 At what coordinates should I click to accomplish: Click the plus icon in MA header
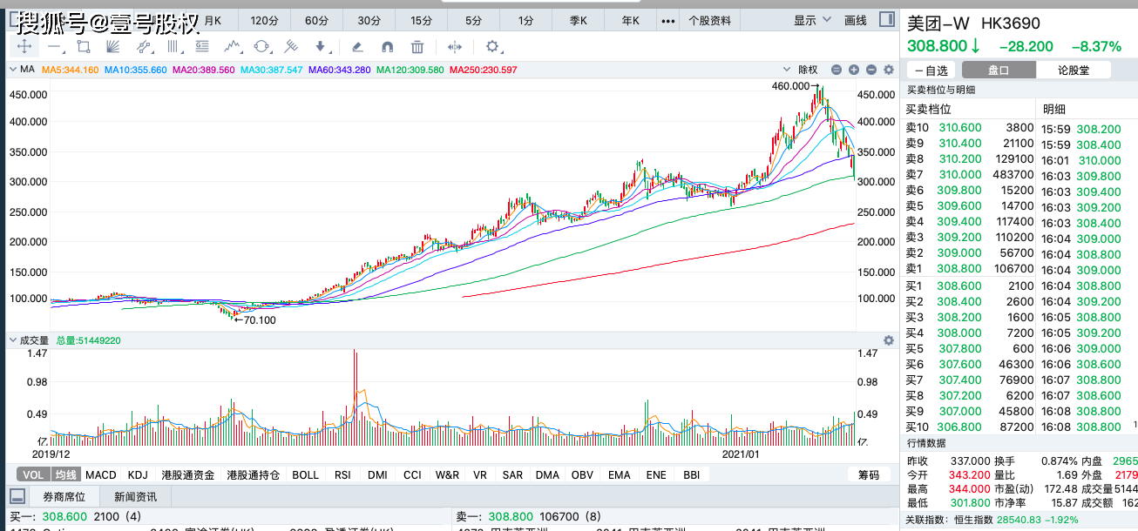point(854,70)
